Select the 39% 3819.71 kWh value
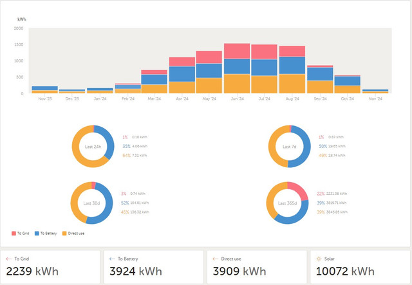The width and height of the screenshot is (412, 285). click(332, 203)
